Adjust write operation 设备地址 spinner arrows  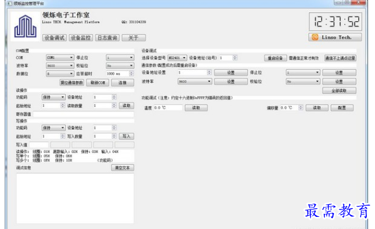coord(114,128)
